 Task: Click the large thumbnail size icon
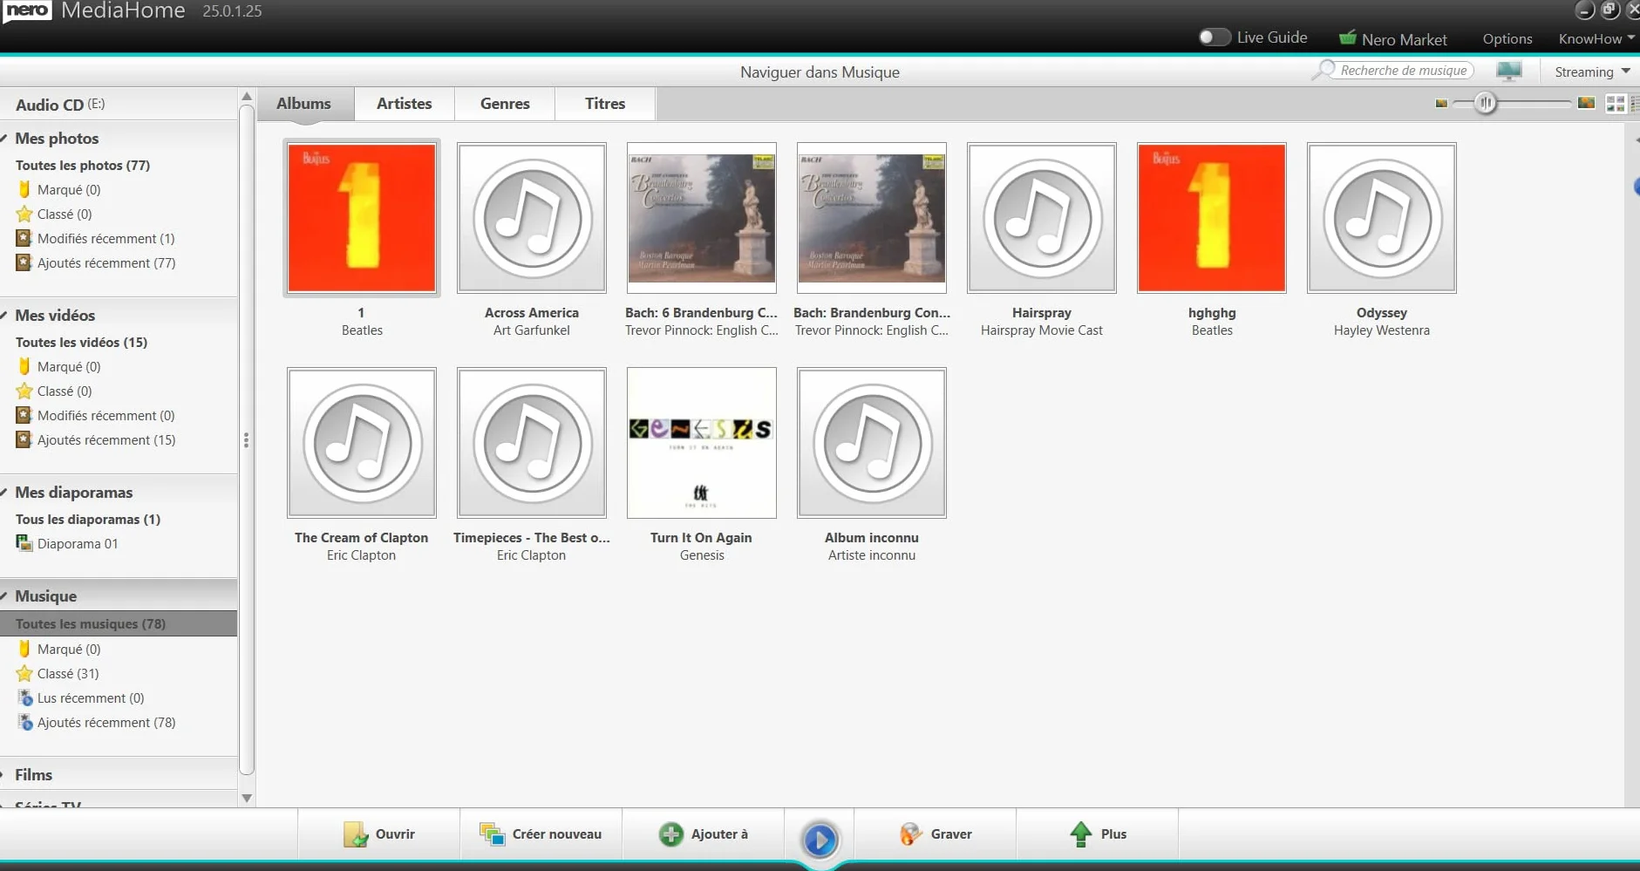pyautogui.click(x=1586, y=103)
